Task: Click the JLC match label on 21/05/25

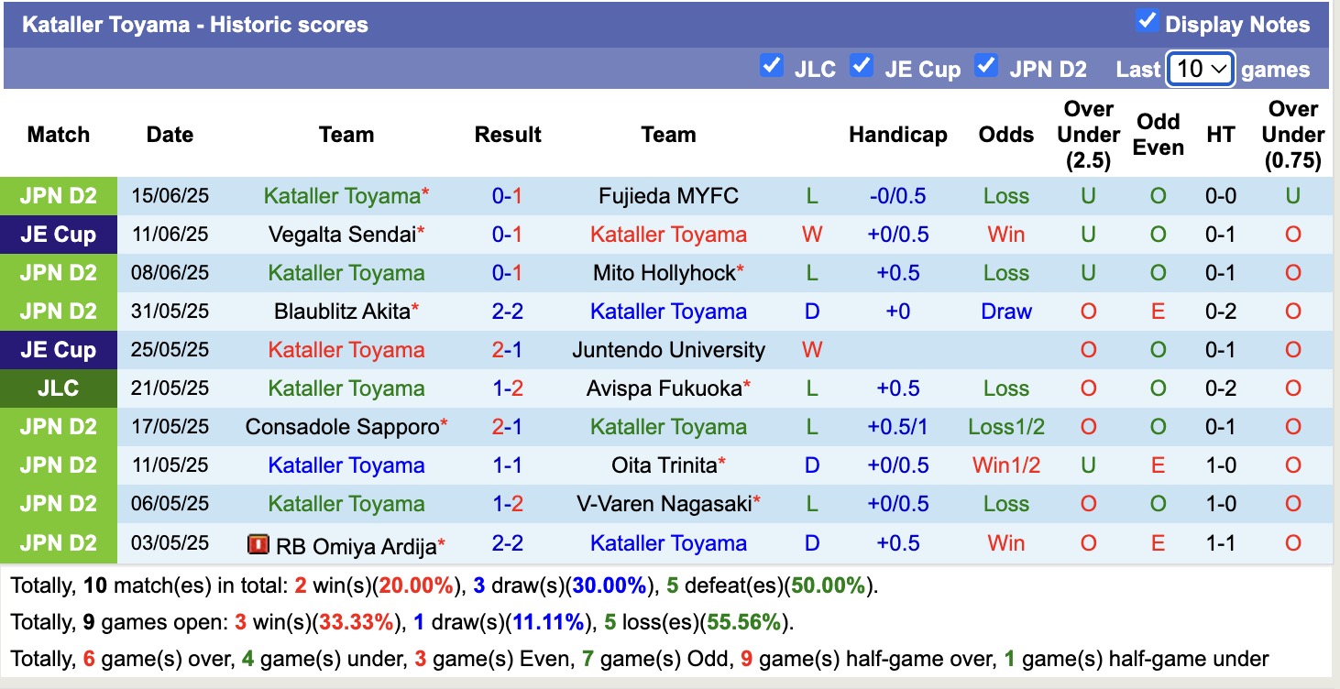Action: coord(59,388)
